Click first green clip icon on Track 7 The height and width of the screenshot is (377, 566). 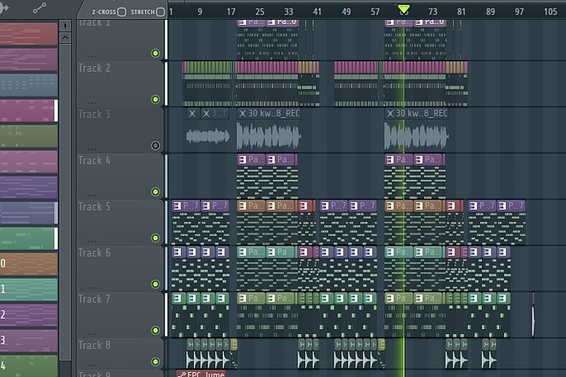coord(178,298)
